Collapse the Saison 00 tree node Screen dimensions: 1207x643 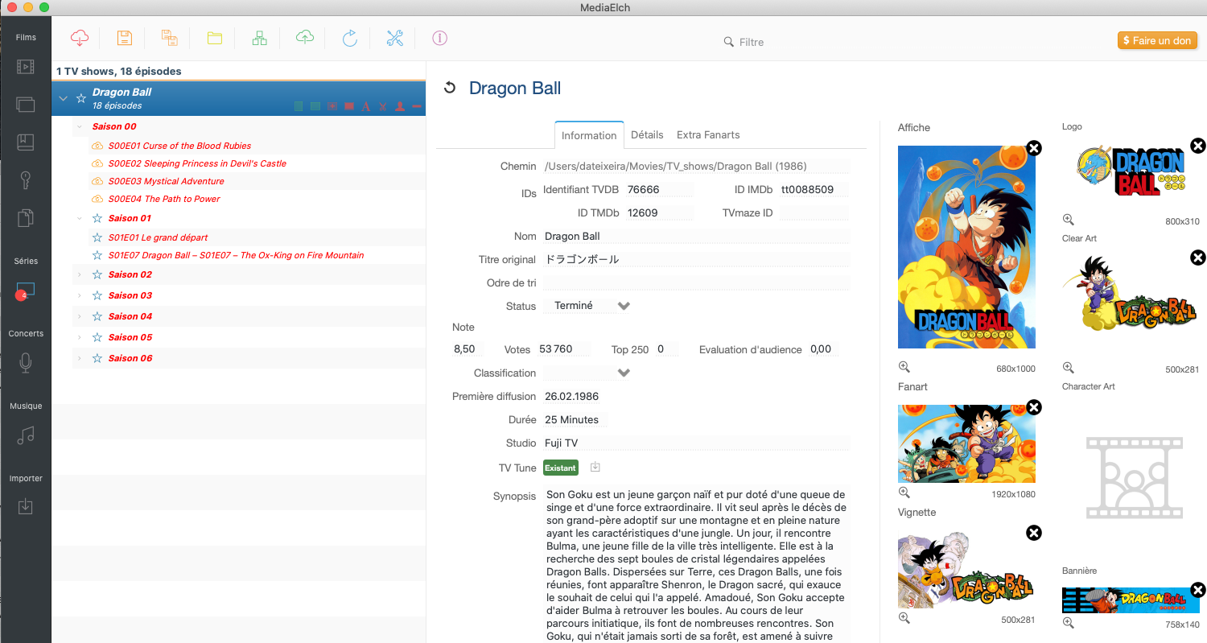pyautogui.click(x=79, y=126)
